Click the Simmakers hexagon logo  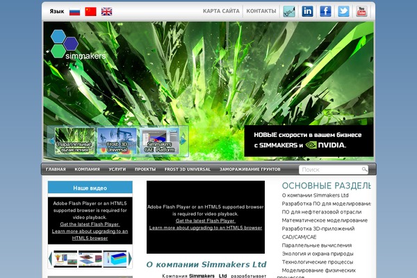(77, 44)
